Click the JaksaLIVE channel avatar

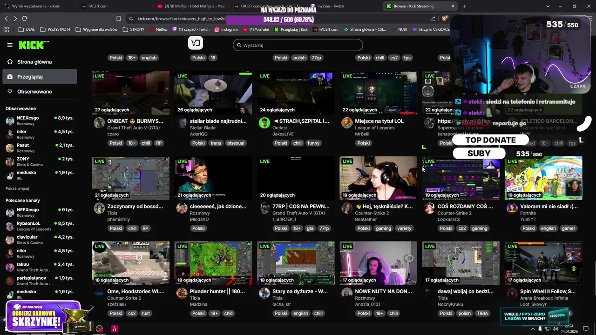[264, 123]
